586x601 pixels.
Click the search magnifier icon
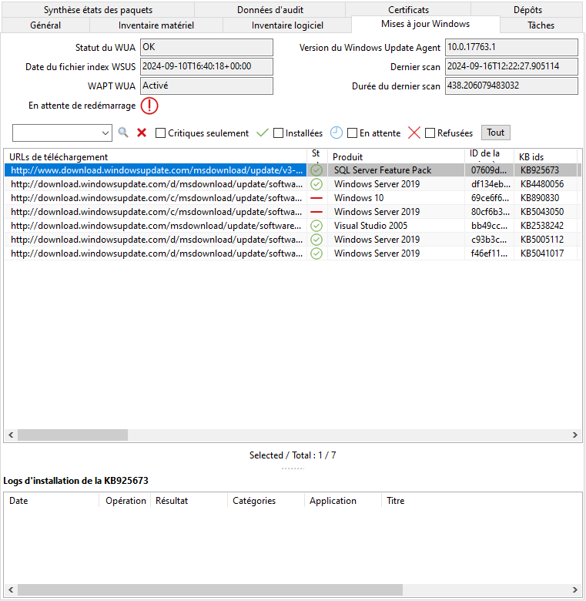point(123,133)
